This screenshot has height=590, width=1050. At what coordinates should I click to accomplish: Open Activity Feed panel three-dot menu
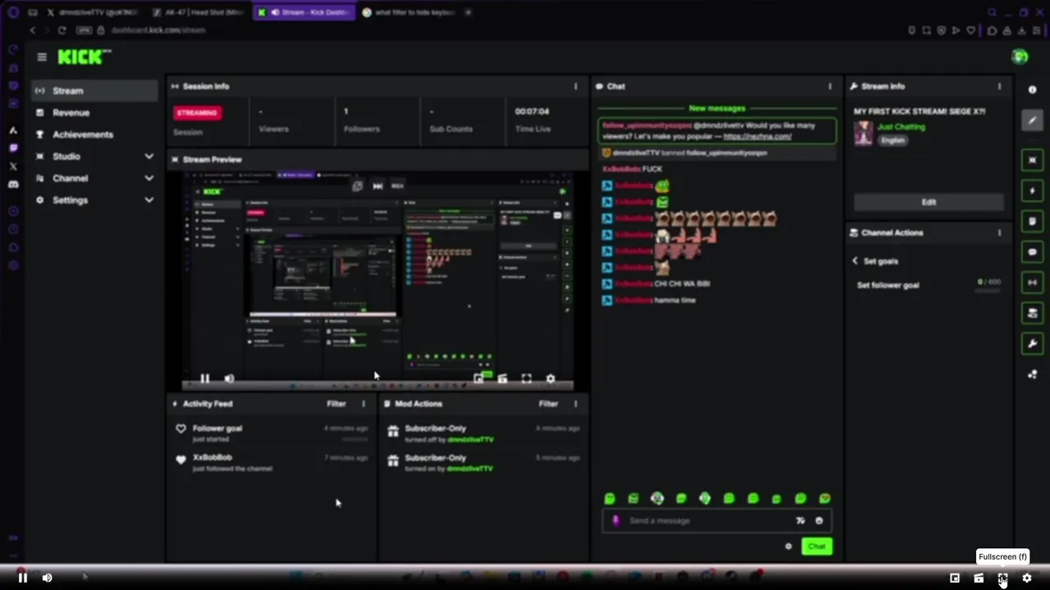(363, 403)
